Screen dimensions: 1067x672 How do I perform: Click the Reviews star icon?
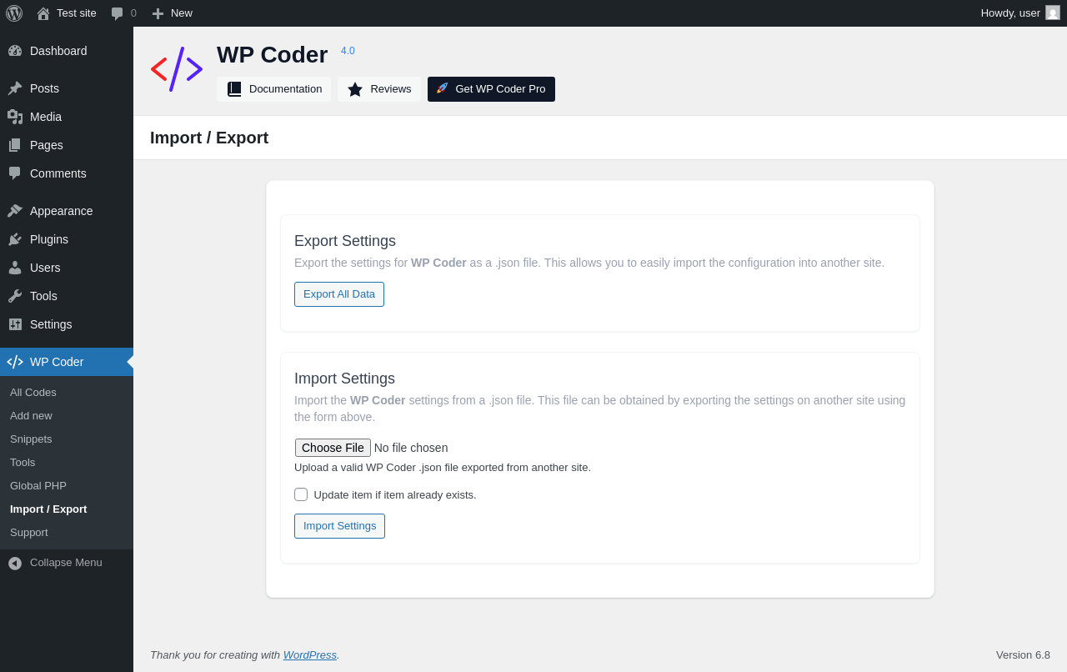tap(355, 89)
